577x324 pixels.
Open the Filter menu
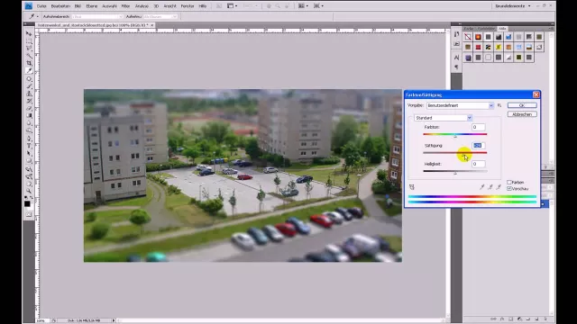point(125,6)
